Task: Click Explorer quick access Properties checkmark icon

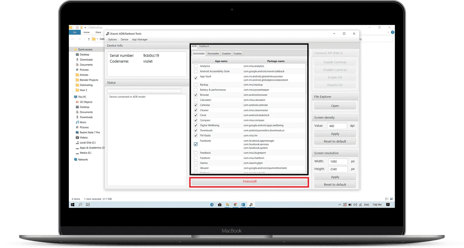Action: coord(77,27)
